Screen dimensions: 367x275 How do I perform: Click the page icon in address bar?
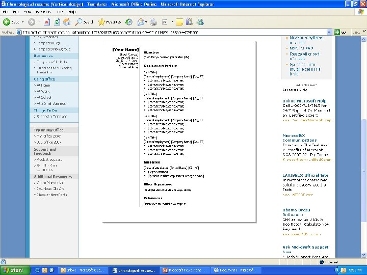click(19, 32)
